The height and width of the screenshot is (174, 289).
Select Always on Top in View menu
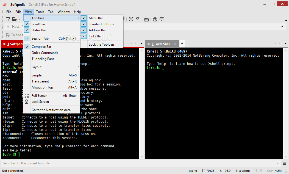[52, 87]
